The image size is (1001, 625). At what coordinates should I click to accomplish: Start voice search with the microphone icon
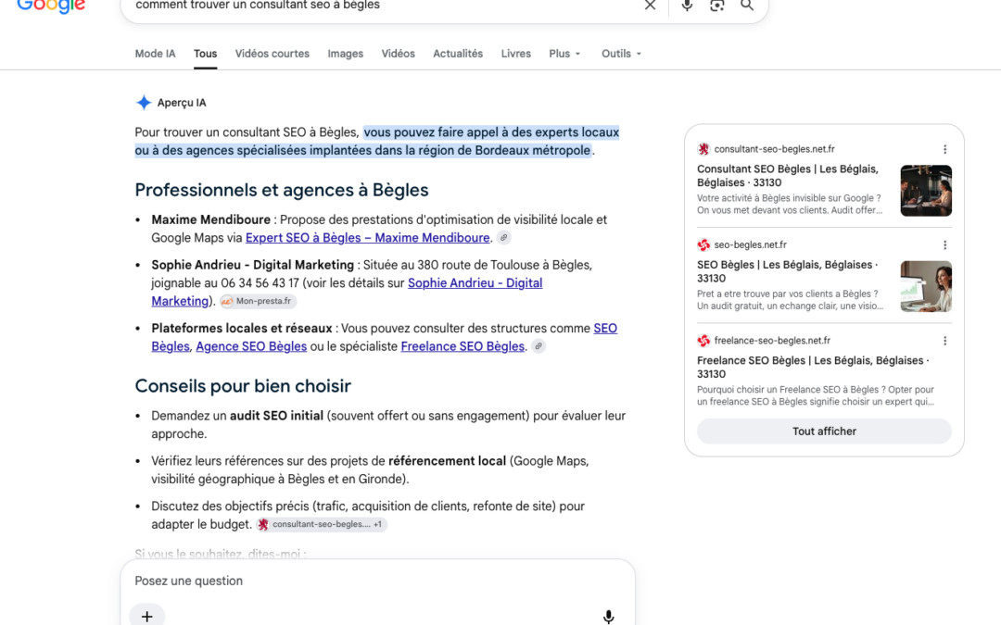[x=687, y=6]
